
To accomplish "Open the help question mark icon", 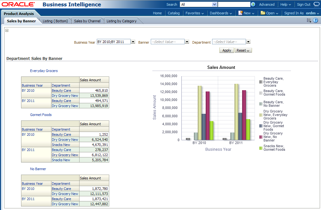I will 315,20.
